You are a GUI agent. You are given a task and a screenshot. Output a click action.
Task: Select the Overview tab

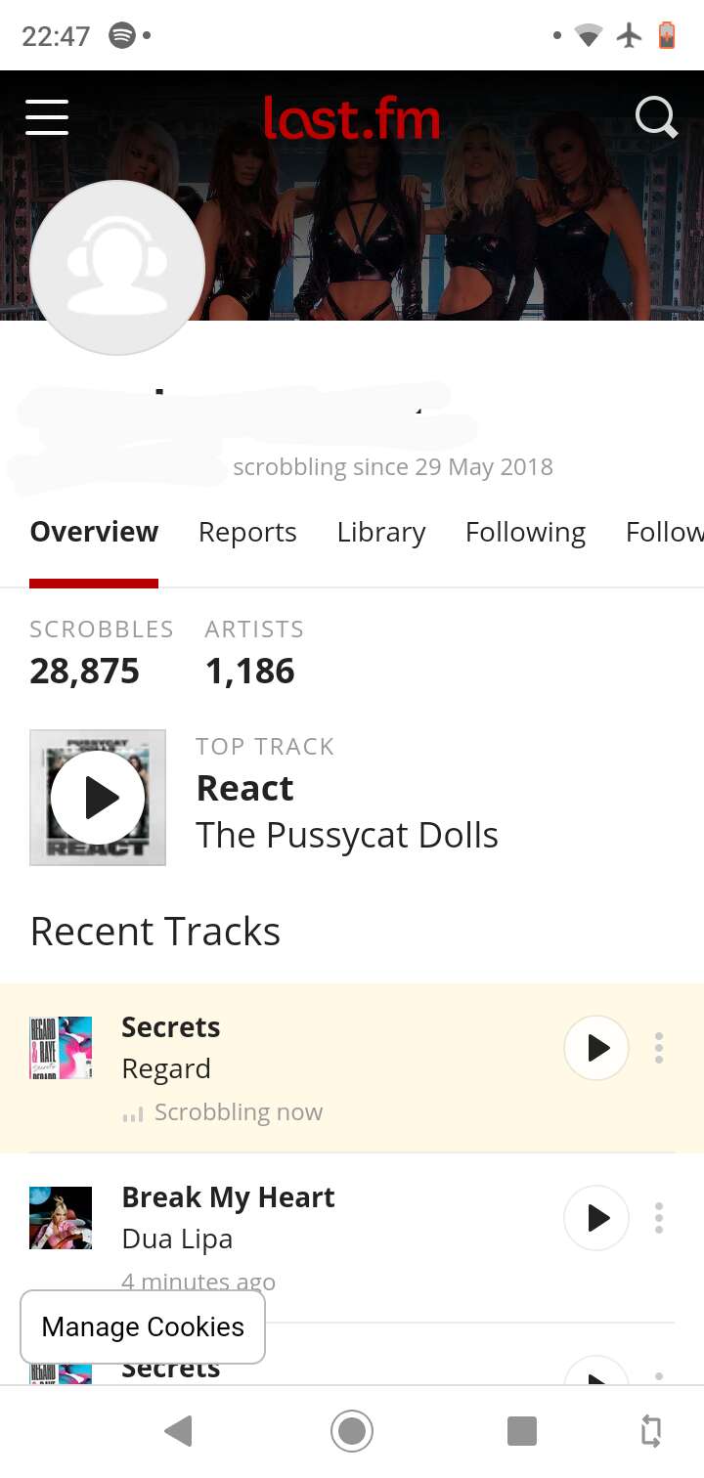[94, 532]
